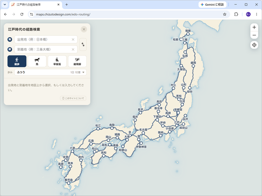
Task: Select the walking (徒歩) travel mode
Action: [x=17, y=61]
